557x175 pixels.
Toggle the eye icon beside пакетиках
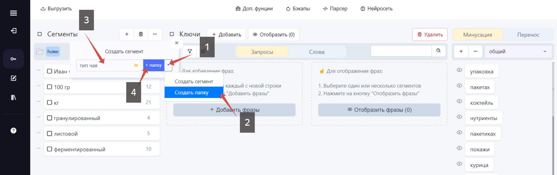click(459, 132)
